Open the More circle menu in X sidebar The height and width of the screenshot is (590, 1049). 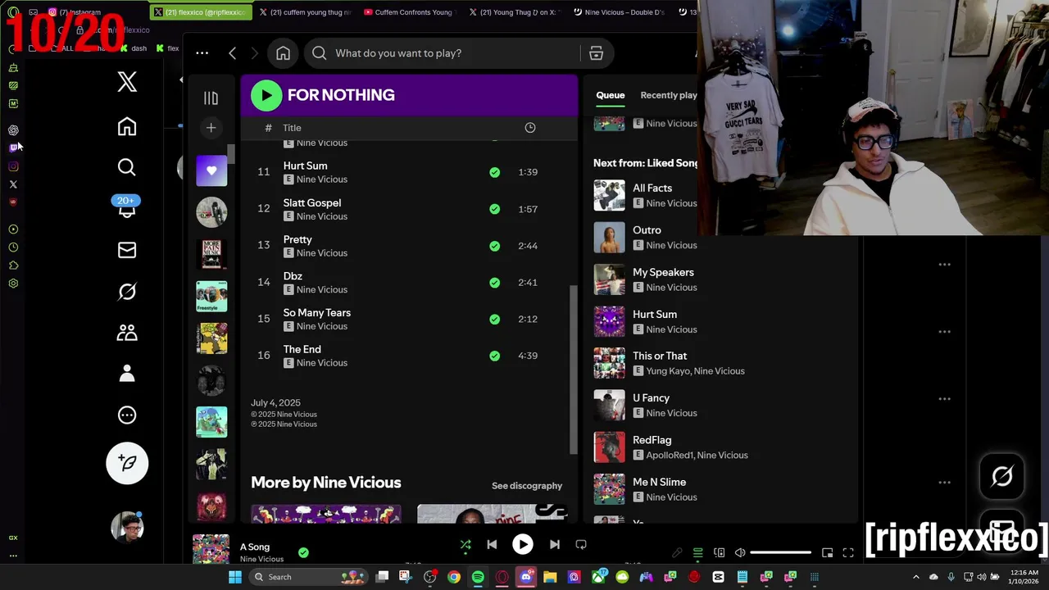127,415
